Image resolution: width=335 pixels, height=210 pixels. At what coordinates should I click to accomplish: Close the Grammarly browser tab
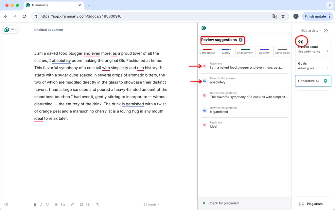[x=79, y=5]
